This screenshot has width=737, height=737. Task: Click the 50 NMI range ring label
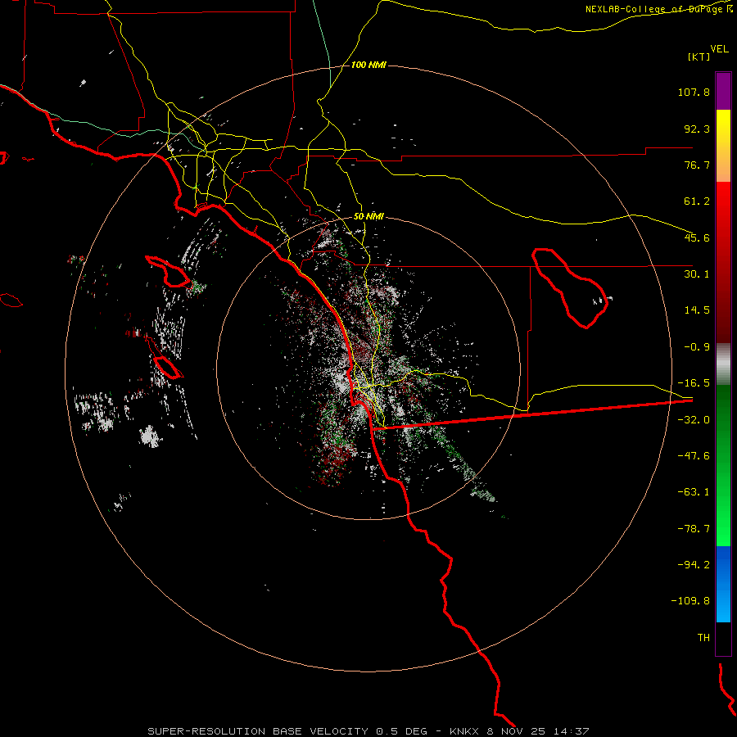pos(368,216)
